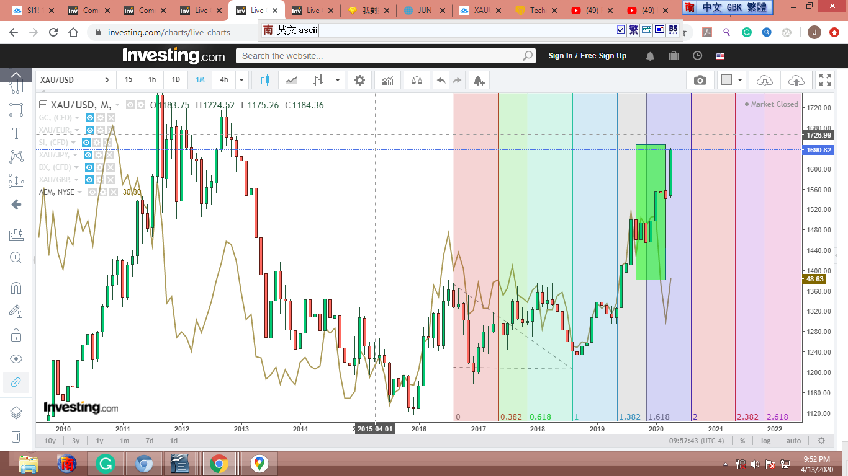Screen dimensions: 848x476
Task: Select the Text drawing tool
Action: [16, 133]
